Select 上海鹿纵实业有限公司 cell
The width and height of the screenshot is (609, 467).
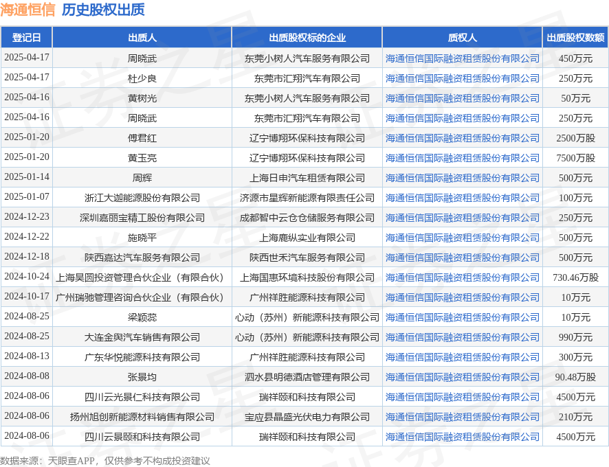pos(307,238)
